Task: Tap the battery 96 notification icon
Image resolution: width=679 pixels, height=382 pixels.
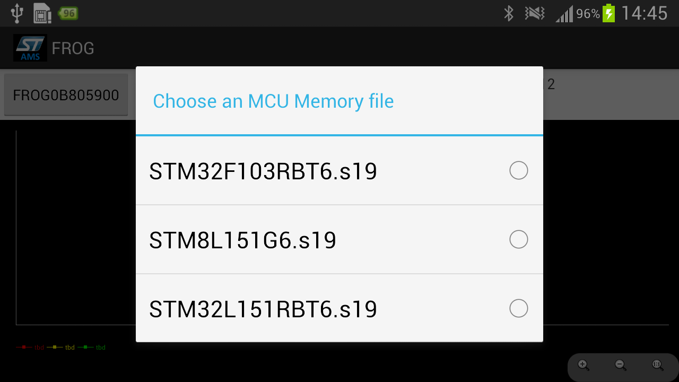Action: (68, 13)
